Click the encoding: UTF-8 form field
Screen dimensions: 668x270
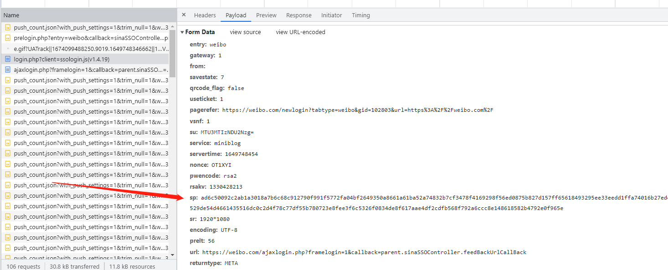tap(213, 230)
